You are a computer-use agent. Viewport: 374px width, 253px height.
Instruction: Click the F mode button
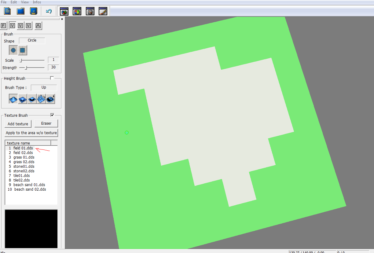[4, 26]
